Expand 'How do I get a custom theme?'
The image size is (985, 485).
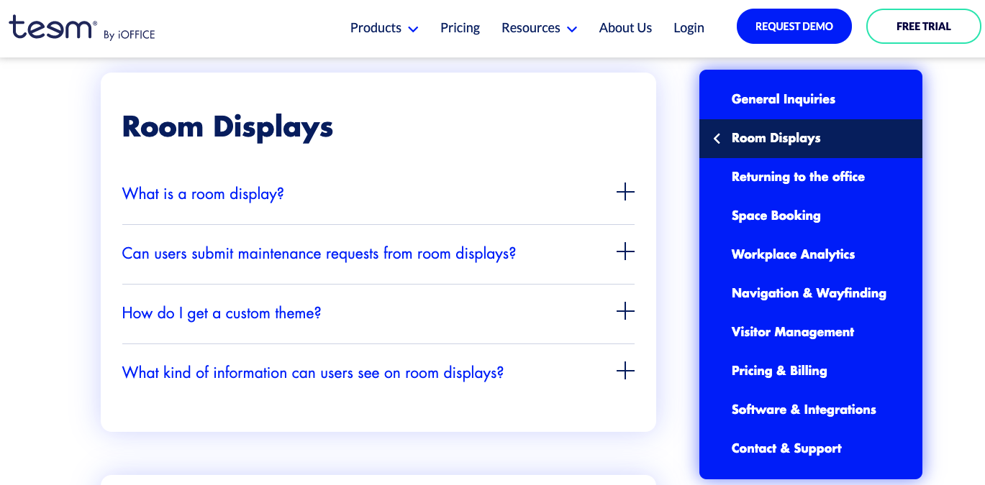pyautogui.click(x=222, y=313)
